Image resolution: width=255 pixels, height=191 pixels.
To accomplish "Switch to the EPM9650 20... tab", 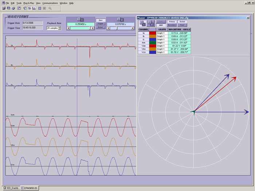I will click(x=30, y=188).
